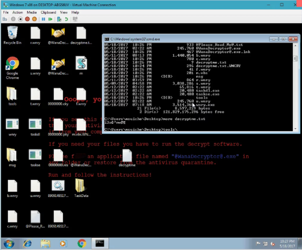Turn off the virtual machine
Viewport: 302px width, 250px height.
20,19
